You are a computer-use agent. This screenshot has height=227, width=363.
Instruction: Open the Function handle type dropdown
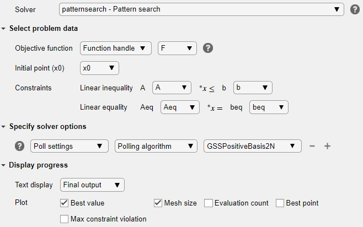point(116,48)
